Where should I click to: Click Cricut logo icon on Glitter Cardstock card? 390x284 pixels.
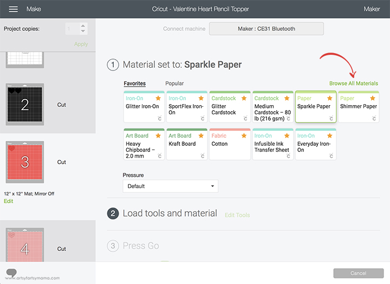pyautogui.click(x=245, y=118)
